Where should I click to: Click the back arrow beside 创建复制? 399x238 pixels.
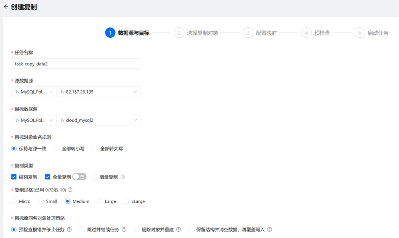pos(6,7)
